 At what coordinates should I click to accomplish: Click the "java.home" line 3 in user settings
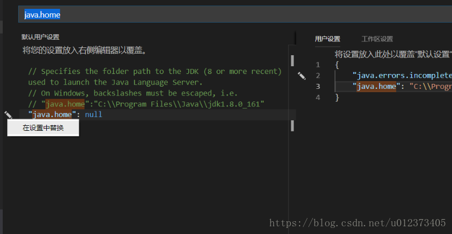[402, 87]
